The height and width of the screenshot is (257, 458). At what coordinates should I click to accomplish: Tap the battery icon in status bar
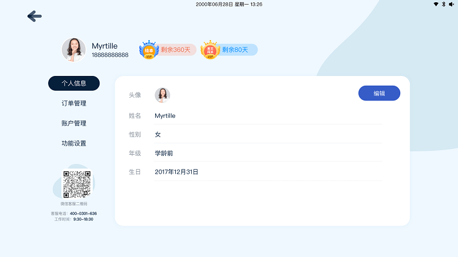pyautogui.click(x=451, y=4)
